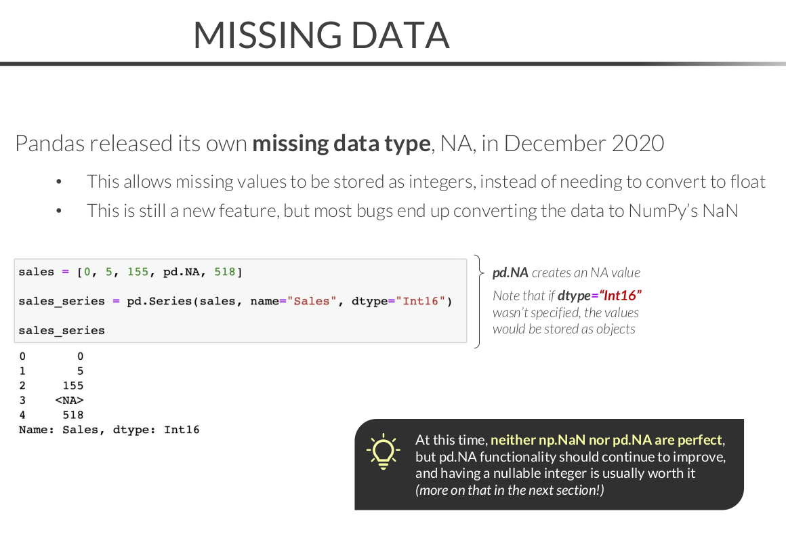786x547 pixels.
Task: Click the bold 'missing data type' text
Action: point(342,144)
